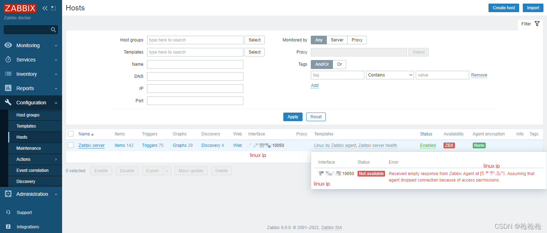The height and width of the screenshot is (233, 547).
Task: Click the Support headset icon
Action: pos(8,213)
